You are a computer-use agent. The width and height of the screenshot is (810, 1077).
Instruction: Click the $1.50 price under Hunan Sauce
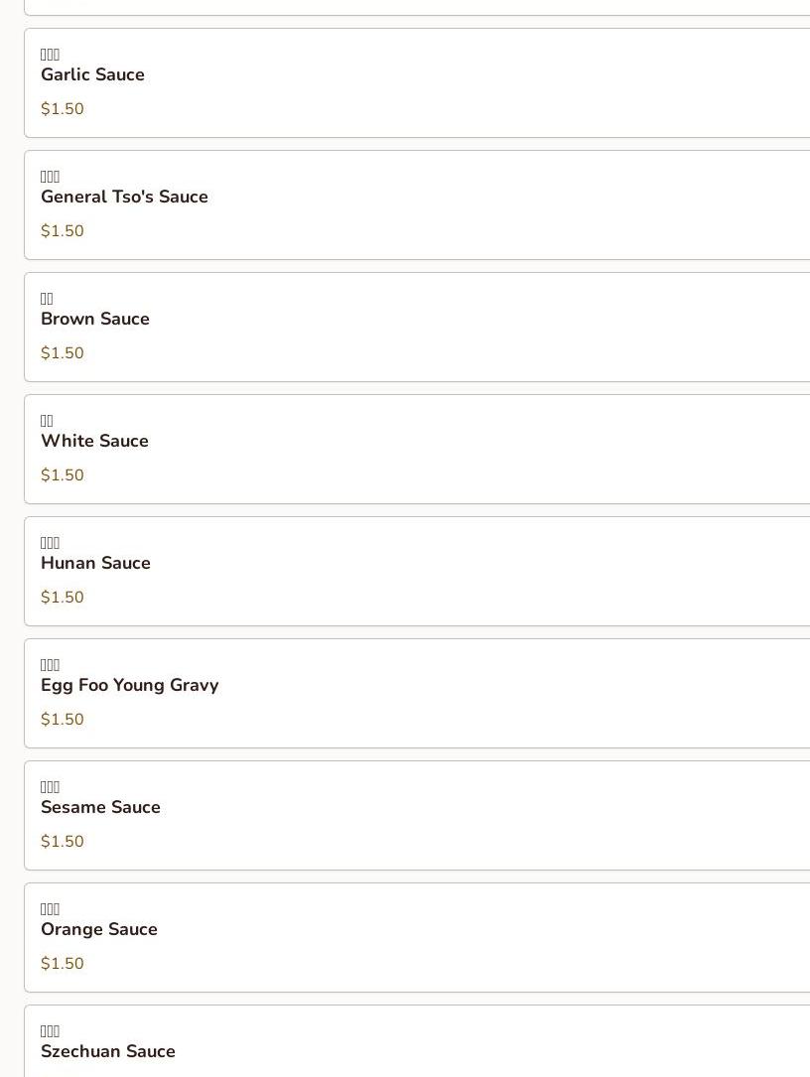coord(63,598)
